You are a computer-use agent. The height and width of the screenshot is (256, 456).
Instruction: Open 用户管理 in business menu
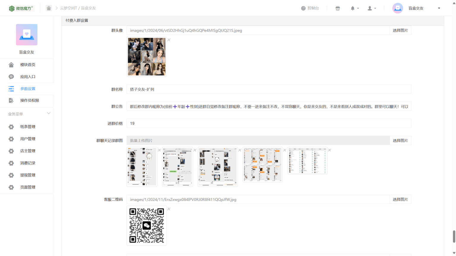pos(28,139)
